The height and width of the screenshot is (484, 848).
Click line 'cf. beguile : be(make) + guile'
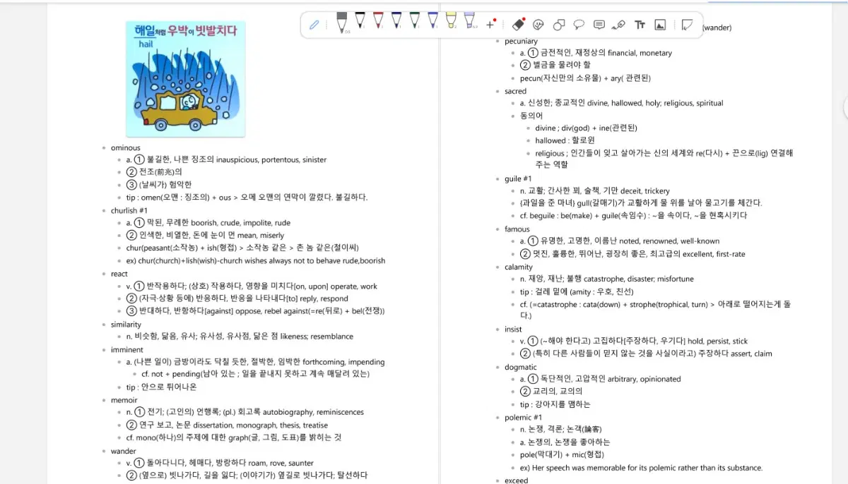(633, 216)
